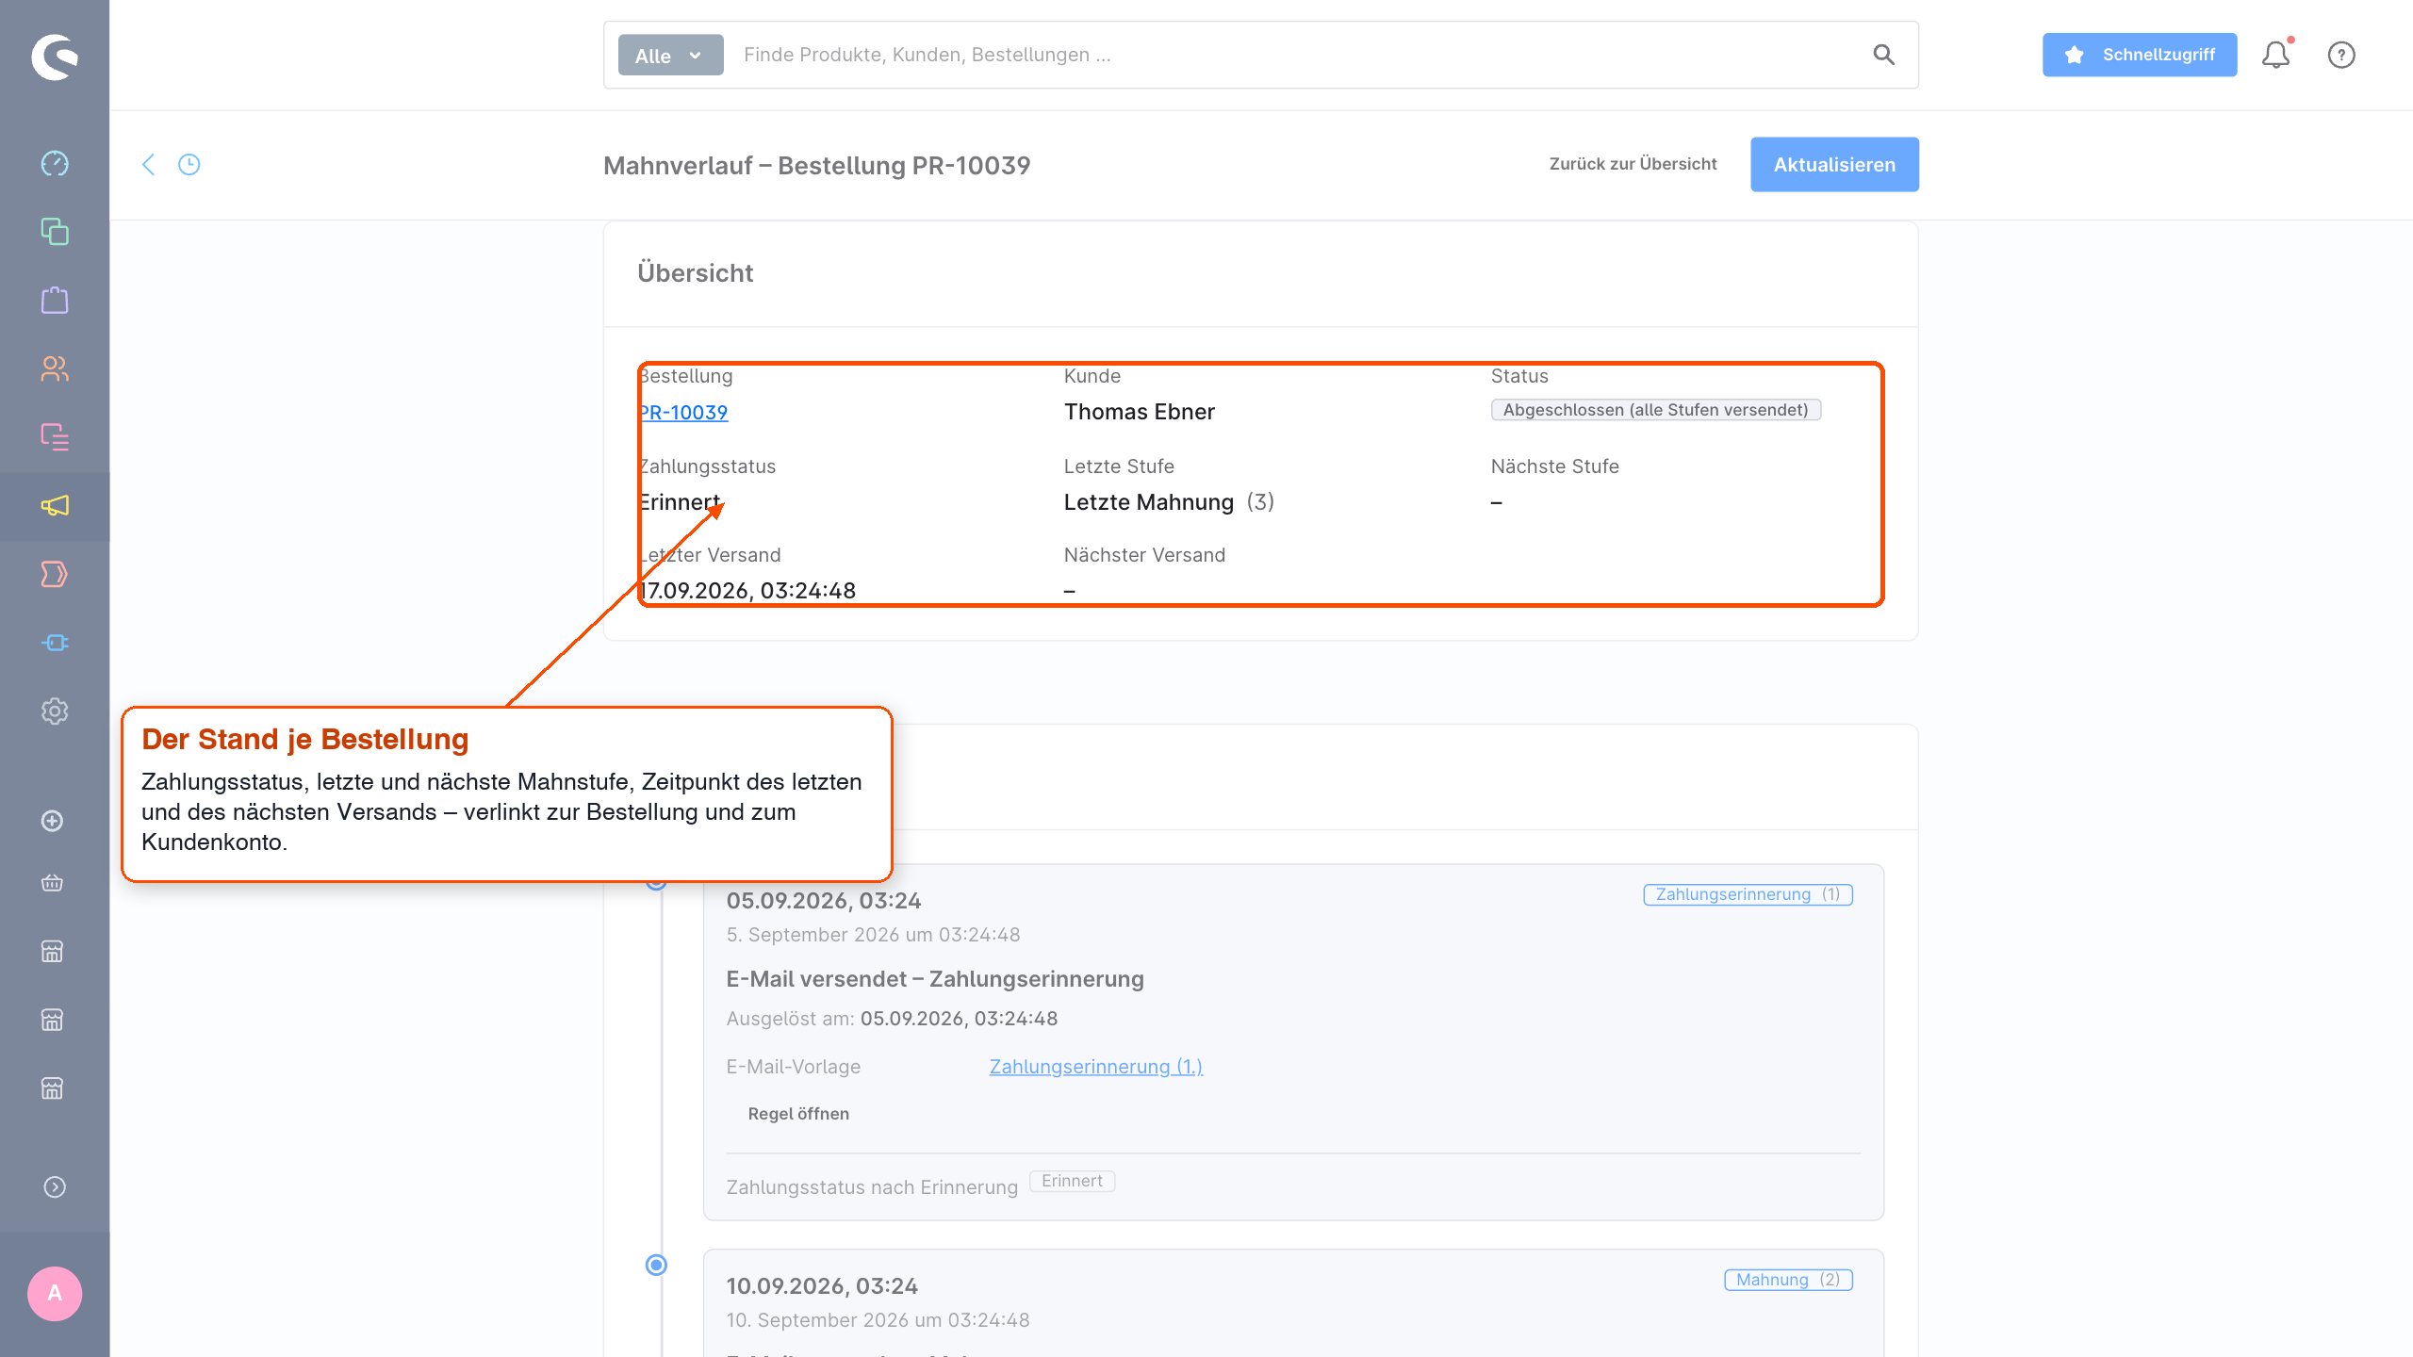2413x1357 pixels.
Task: Open the help question mark icon
Action: 2341,55
